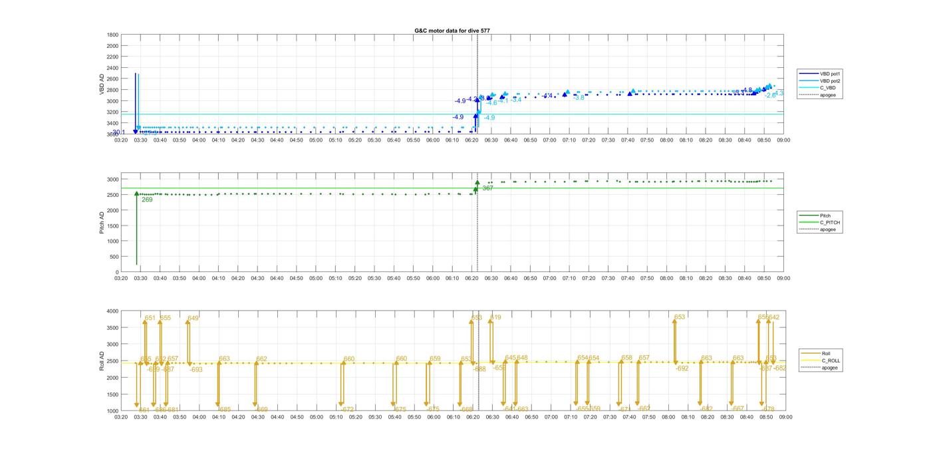Click '1000' tick on Roll axis

point(112,411)
